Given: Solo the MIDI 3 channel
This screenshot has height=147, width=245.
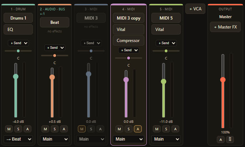Looking at the screenshot, I should point(91,129).
